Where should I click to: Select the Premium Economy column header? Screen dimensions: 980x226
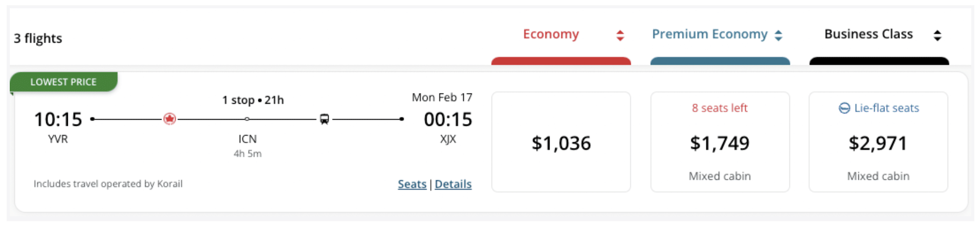(709, 34)
